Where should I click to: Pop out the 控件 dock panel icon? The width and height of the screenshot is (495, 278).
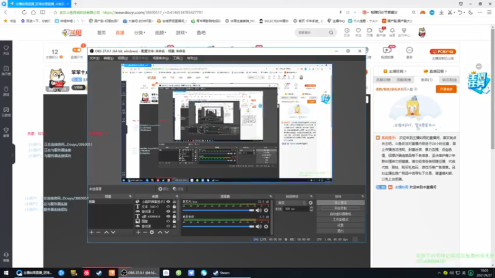(x=363, y=196)
